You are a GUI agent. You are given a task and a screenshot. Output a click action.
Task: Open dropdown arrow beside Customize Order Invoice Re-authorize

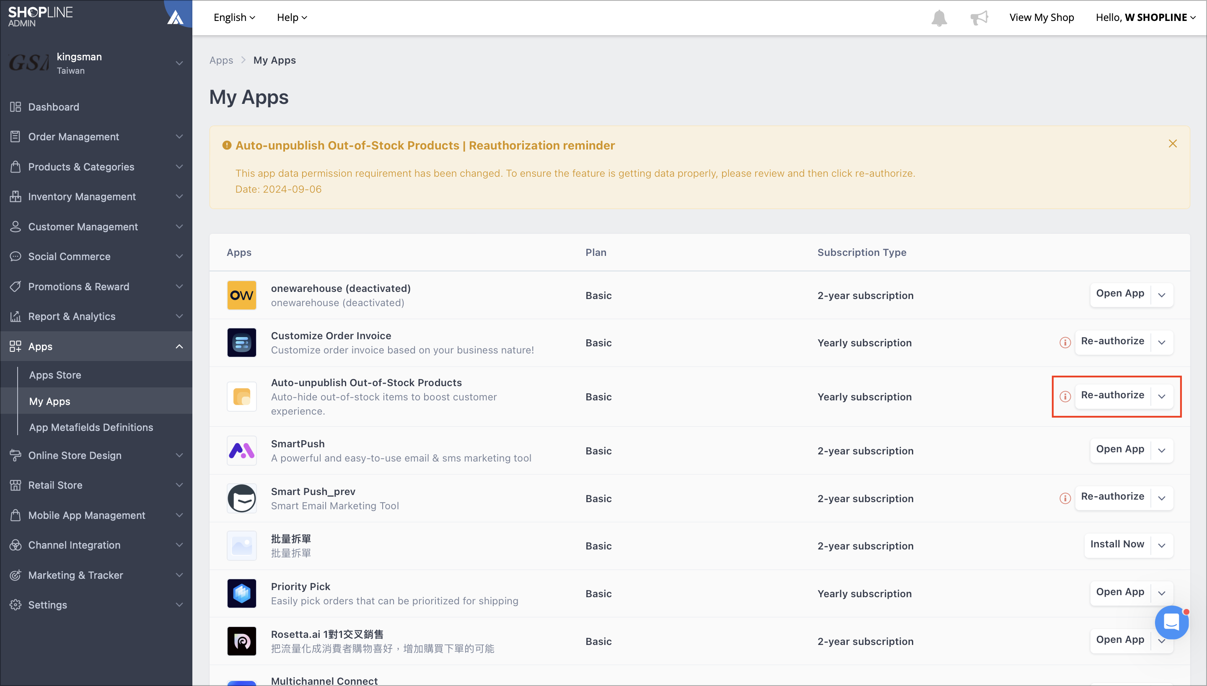(x=1162, y=343)
